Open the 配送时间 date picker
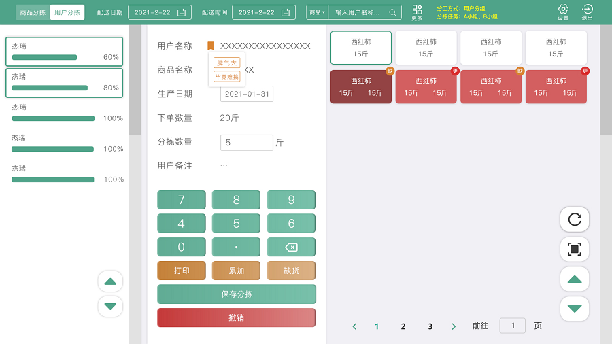Viewport: 612px width, 344px height. coord(286,12)
